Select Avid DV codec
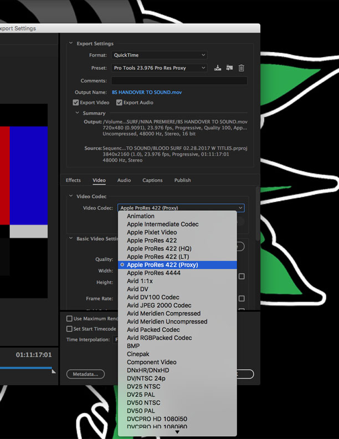This screenshot has height=439, width=339. 177,289
